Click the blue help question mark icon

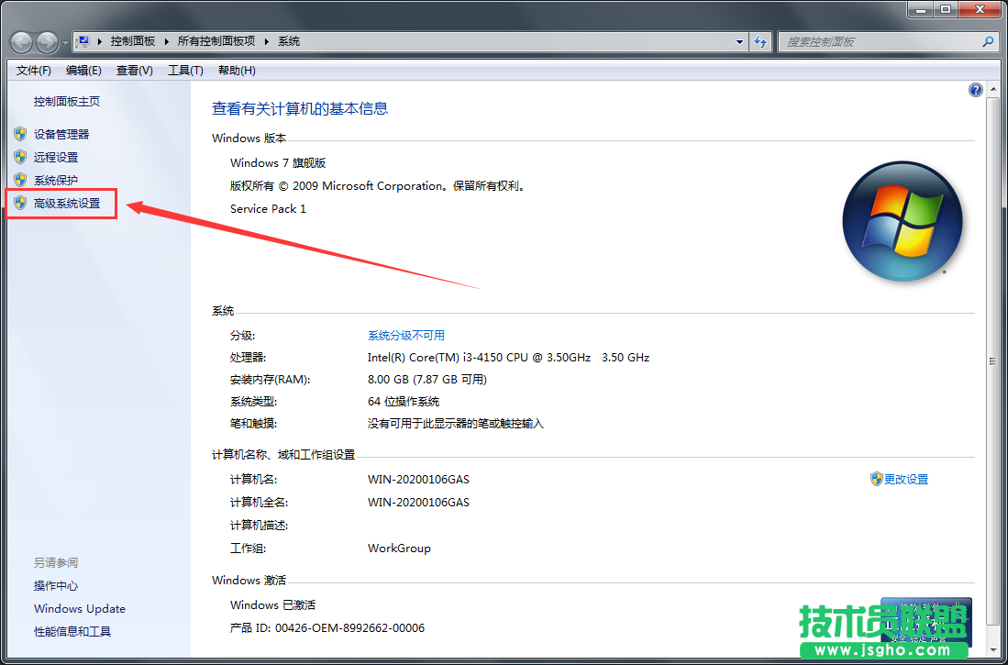pos(975,89)
